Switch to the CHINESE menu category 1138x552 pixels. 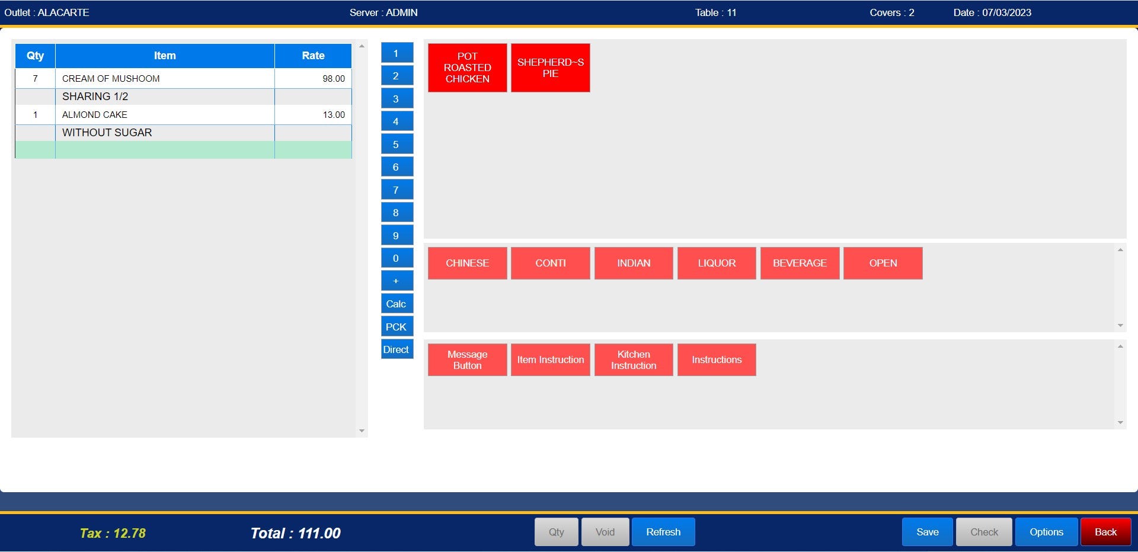(x=467, y=262)
